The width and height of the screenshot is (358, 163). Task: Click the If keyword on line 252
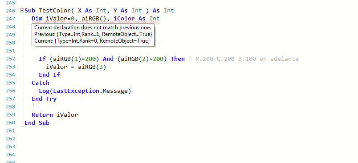pyautogui.click(x=42, y=59)
